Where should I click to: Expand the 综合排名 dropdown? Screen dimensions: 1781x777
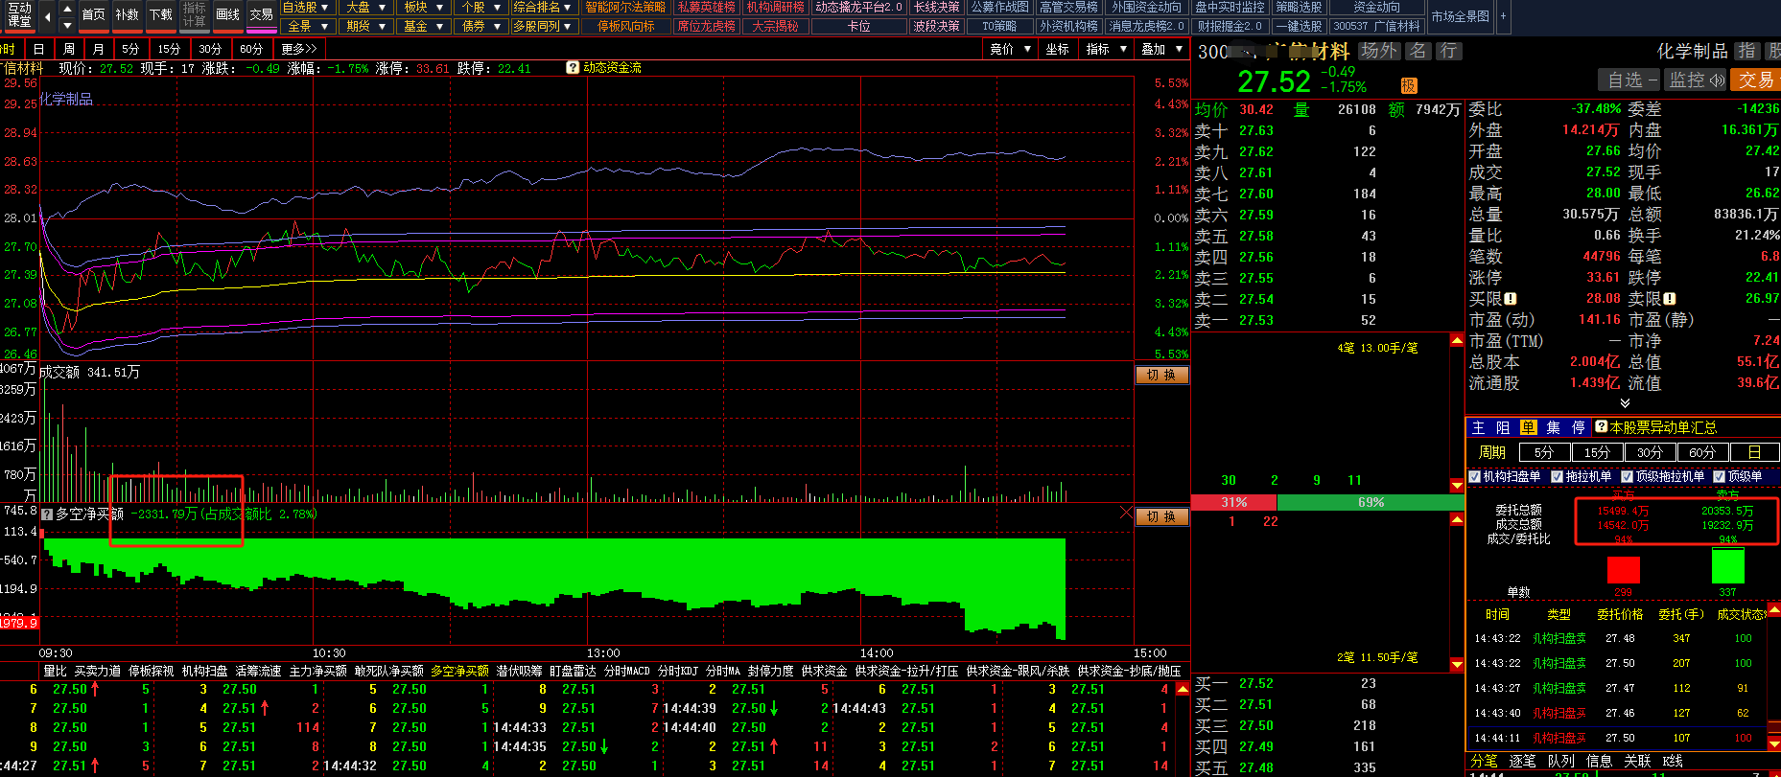click(544, 8)
